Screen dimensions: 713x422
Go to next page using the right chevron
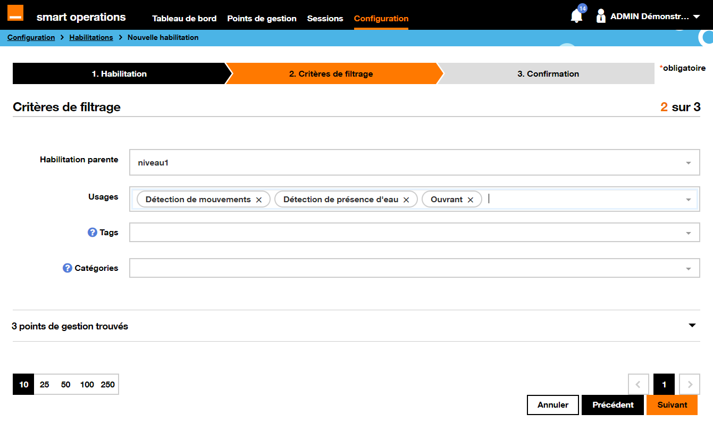pyautogui.click(x=689, y=384)
